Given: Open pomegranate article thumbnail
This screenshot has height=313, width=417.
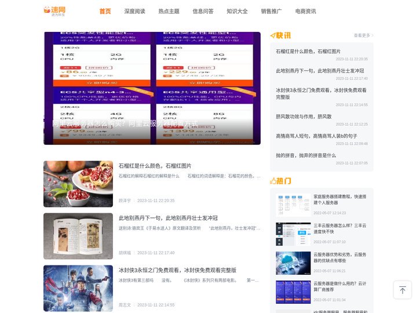Looking at the screenshot, I should coord(78,184).
